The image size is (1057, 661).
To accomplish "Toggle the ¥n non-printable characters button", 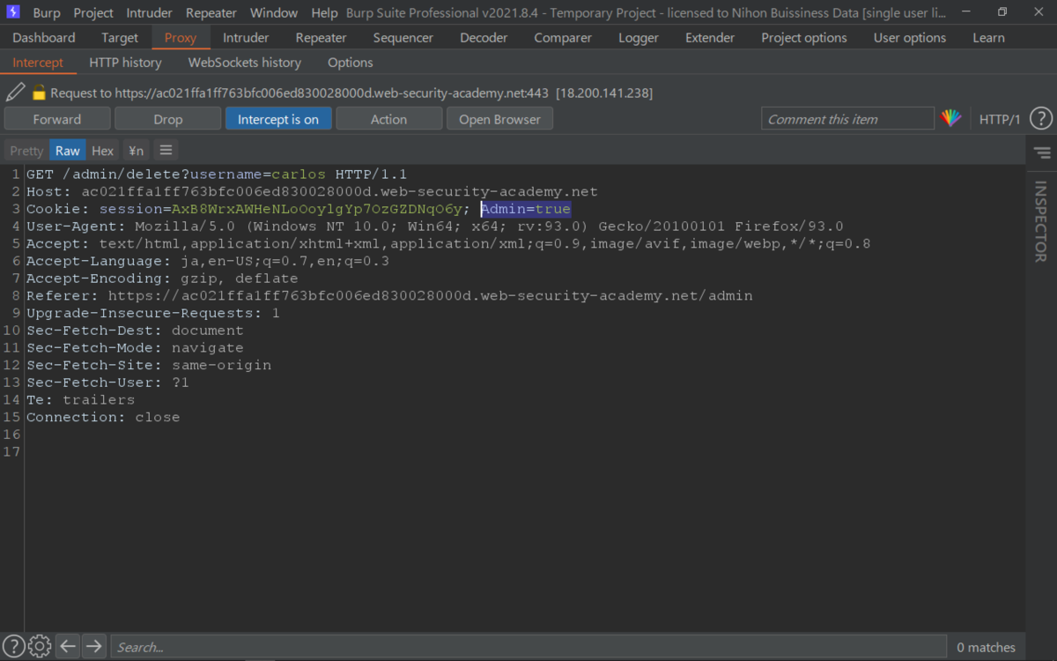I will point(135,151).
